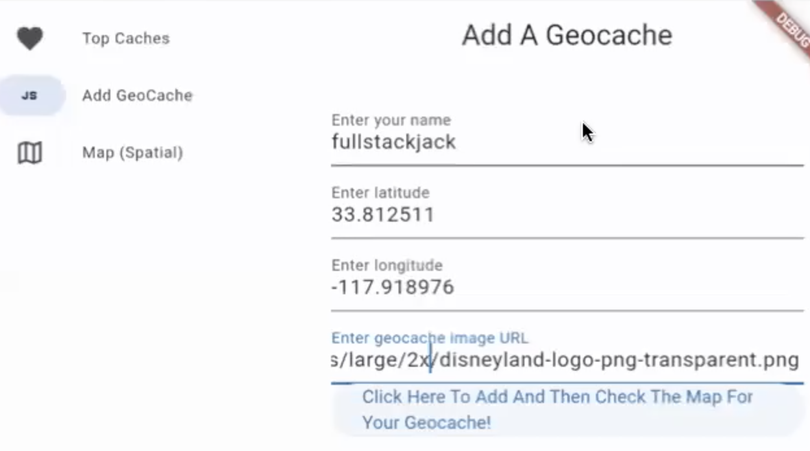Click the "Enter your name" field label
This screenshot has height=451, width=810.
391,120
